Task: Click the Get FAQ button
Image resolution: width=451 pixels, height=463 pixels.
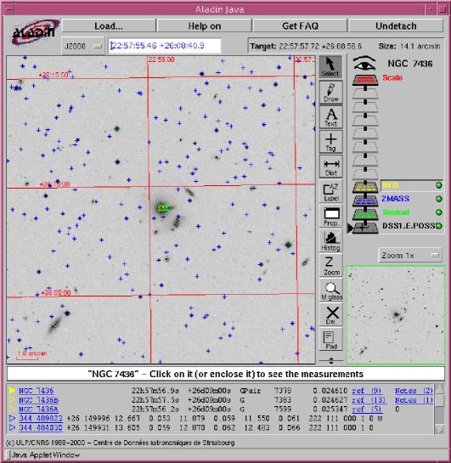Action: (x=300, y=26)
